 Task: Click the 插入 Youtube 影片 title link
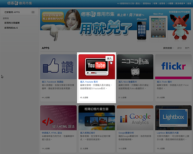pos(89,82)
